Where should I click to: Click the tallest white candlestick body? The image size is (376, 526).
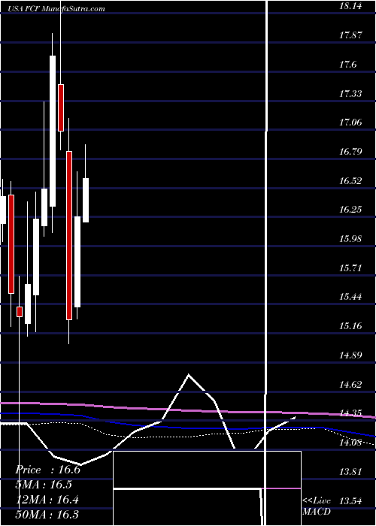point(53,131)
